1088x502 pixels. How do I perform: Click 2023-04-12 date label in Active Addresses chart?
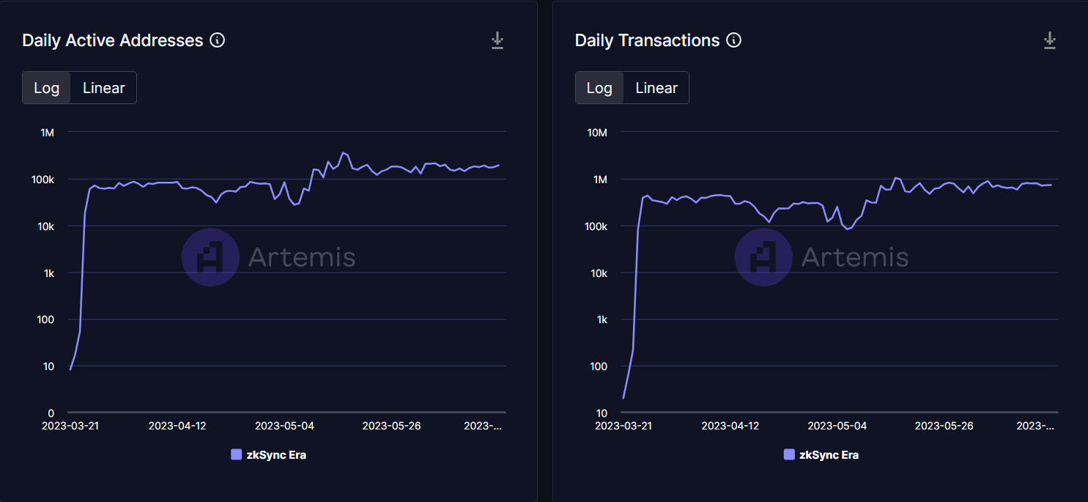177,426
